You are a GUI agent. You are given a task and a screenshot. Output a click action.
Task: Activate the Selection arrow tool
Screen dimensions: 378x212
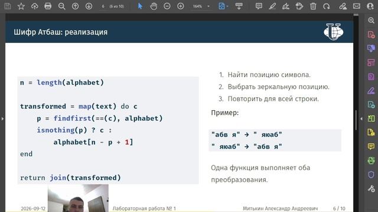coord(140,6)
